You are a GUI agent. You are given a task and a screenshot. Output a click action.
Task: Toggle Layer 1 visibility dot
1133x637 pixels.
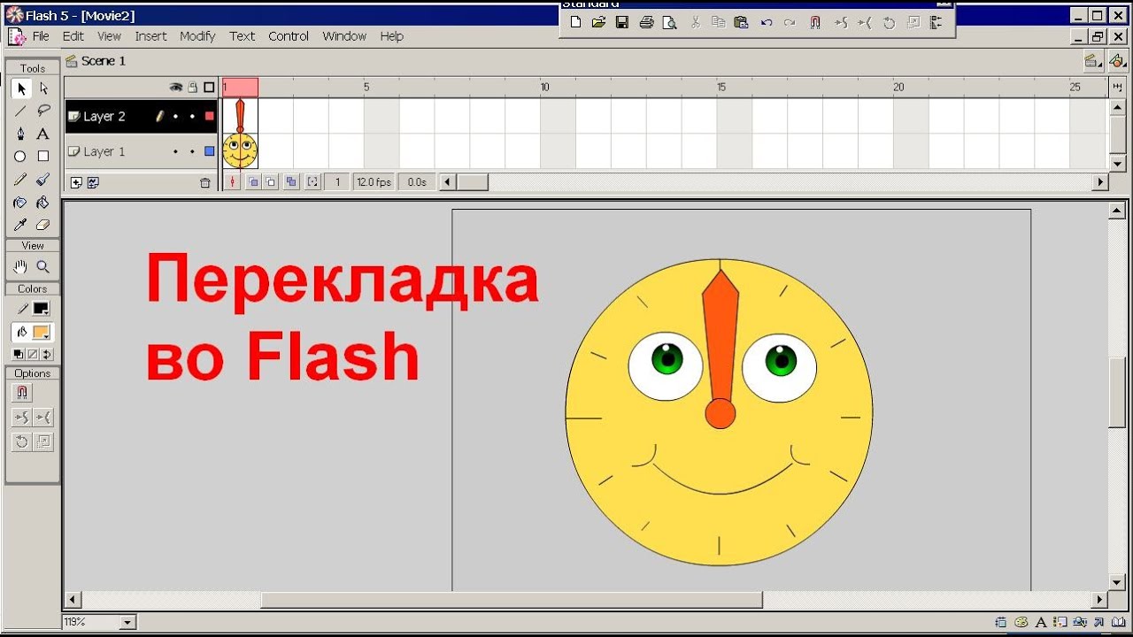175,151
